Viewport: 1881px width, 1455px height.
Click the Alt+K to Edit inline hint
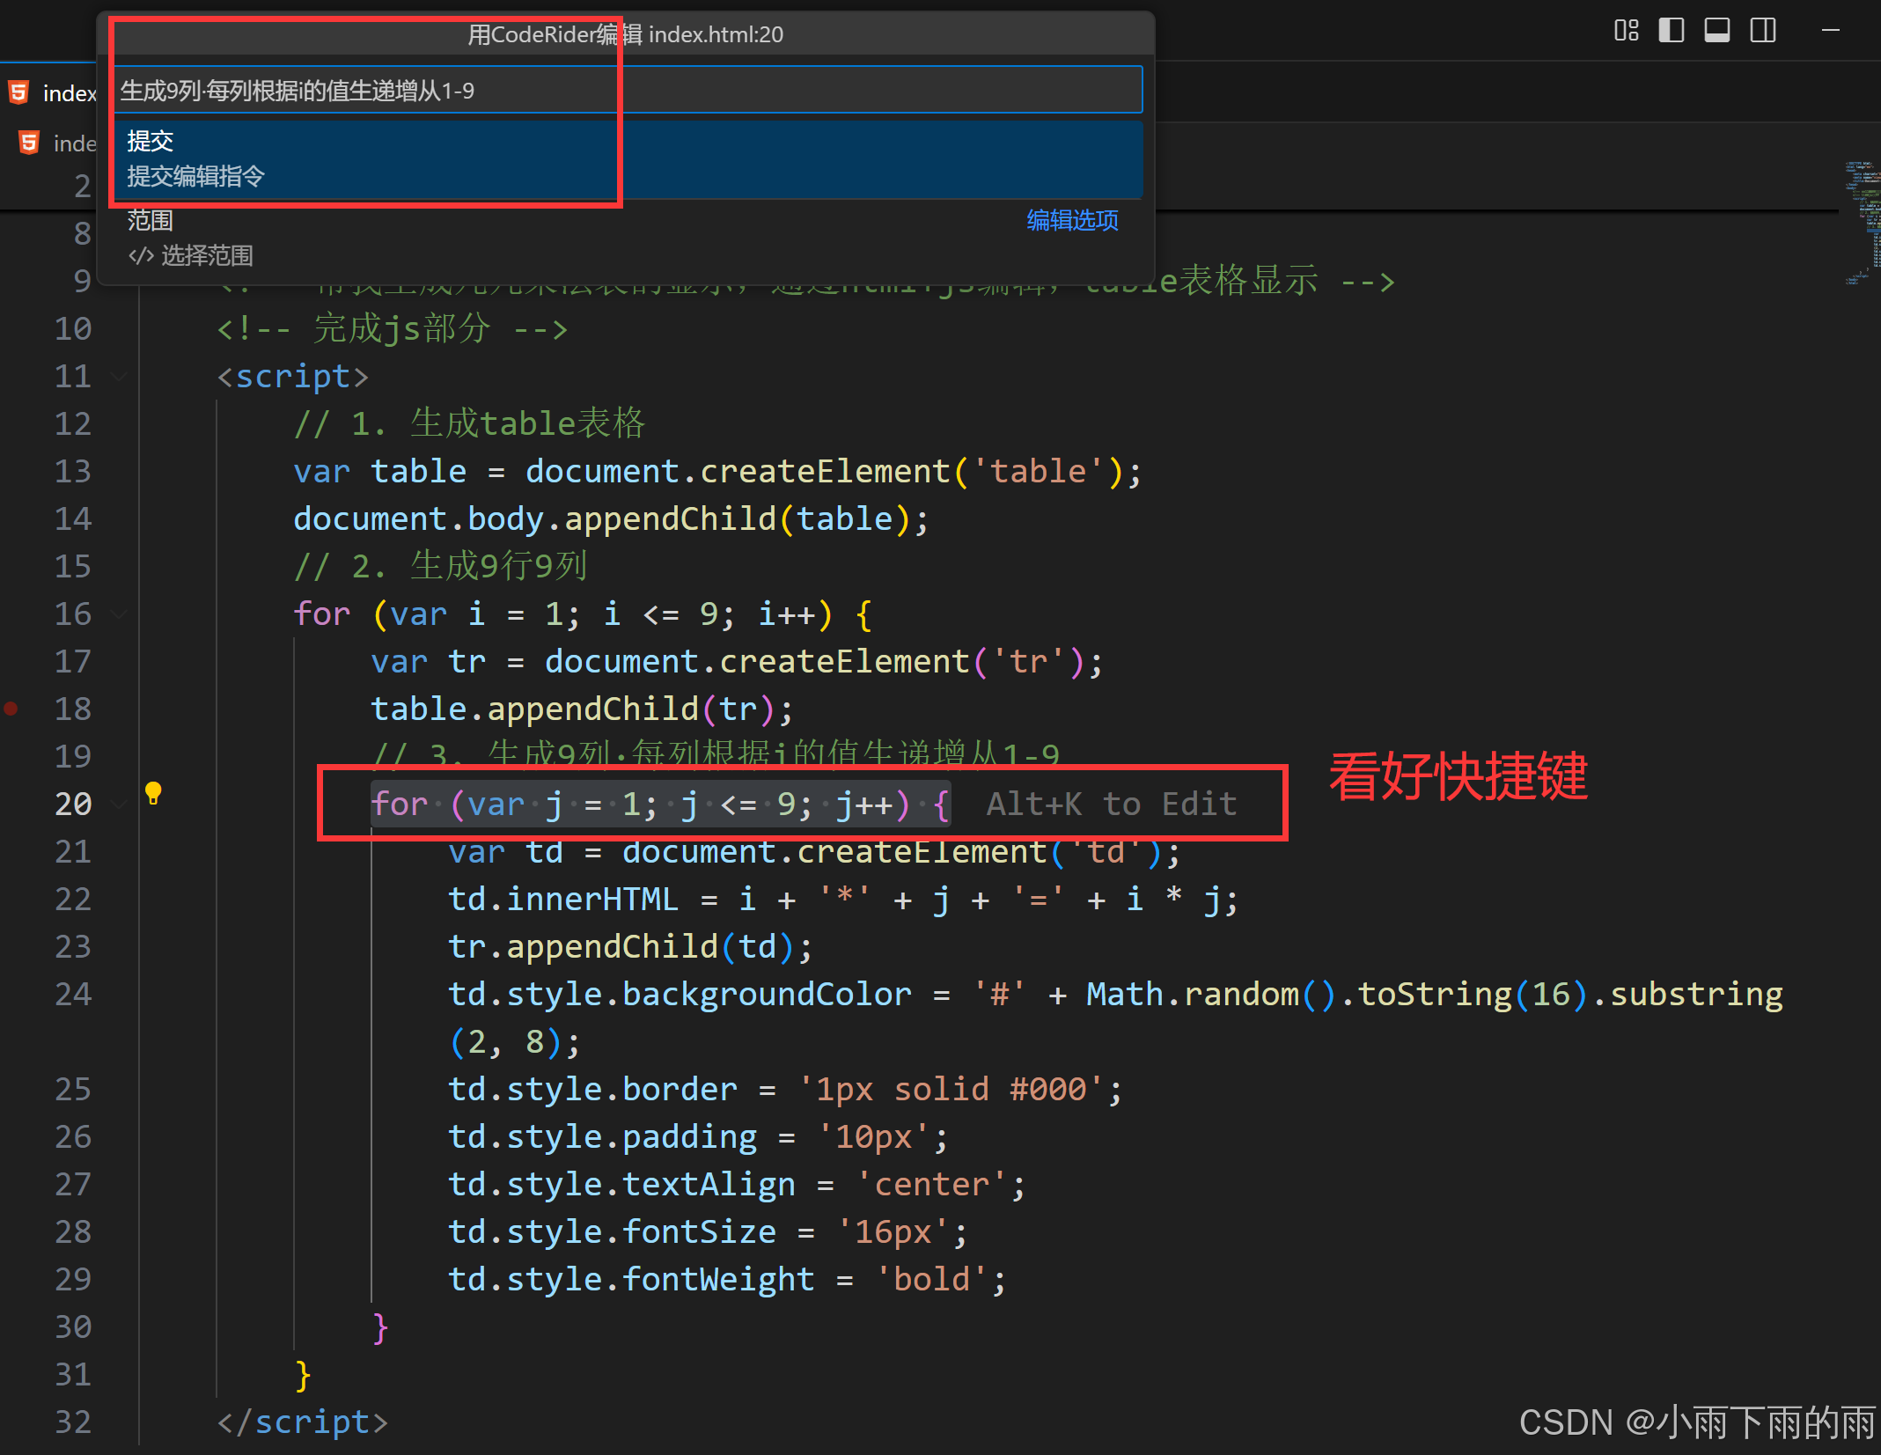point(1111,805)
